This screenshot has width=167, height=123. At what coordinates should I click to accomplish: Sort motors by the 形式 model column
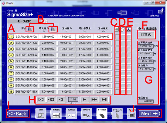(30, 29)
